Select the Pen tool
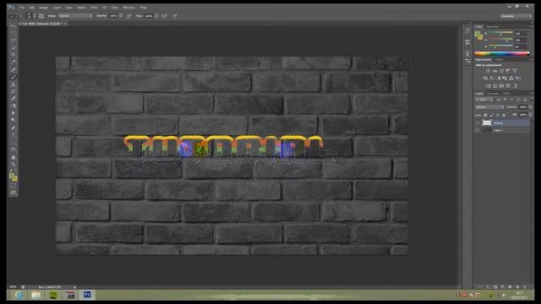 click(14, 128)
